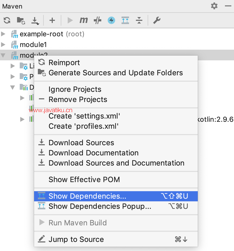
Task: Choose Create 'settings.xml' menu item
Action: click(116, 116)
